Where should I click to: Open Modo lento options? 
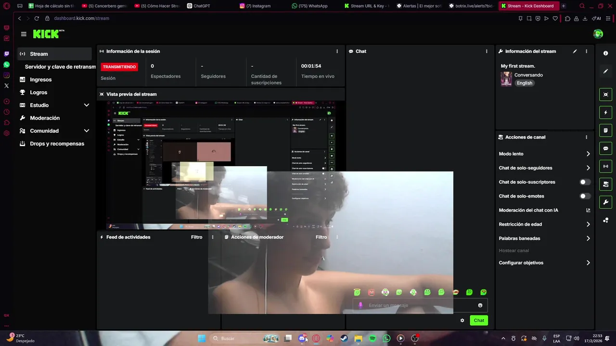point(544,154)
